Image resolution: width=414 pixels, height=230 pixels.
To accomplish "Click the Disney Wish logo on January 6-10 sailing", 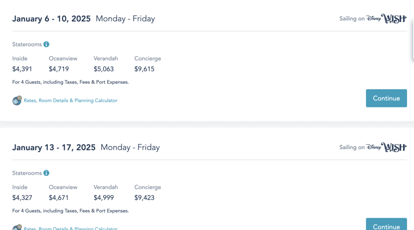I will point(386,19).
